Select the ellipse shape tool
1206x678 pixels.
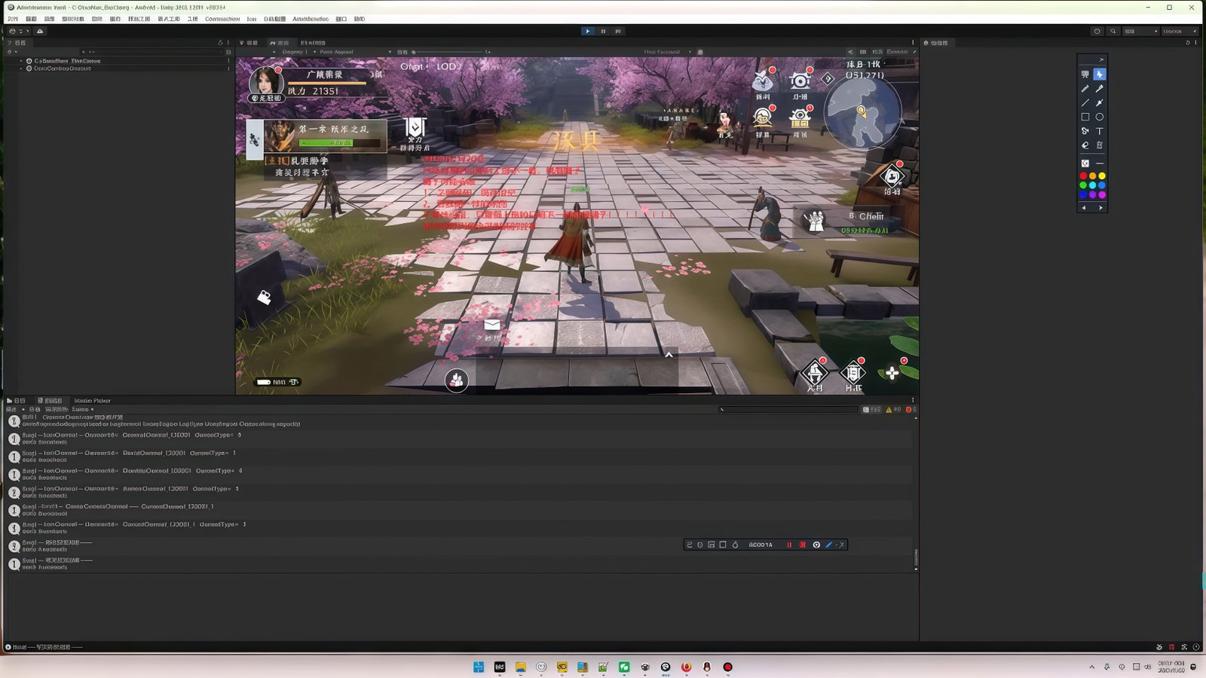pos(1100,117)
